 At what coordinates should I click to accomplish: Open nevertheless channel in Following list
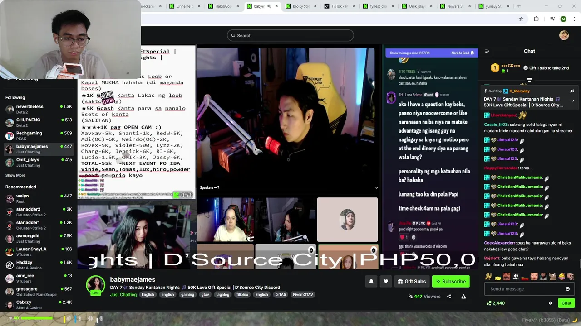click(39, 109)
